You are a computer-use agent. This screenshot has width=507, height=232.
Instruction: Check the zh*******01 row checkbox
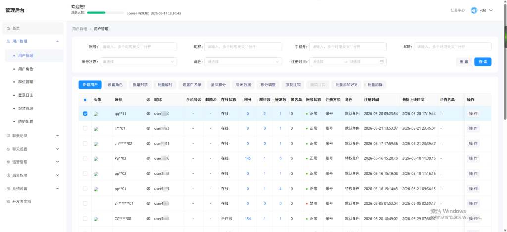click(x=85, y=204)
